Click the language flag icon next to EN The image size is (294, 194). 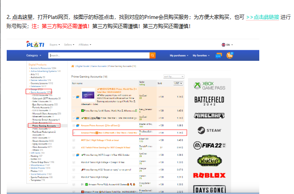point(223,45)
